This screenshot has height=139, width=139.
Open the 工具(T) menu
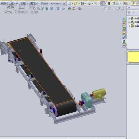pos(24,3)
